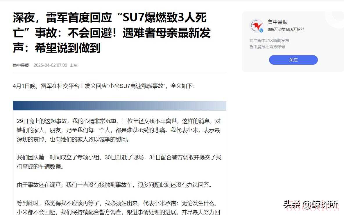
Task: Click the paragraph beginning 我们团队第一时间
Action: tap(119, 162)
